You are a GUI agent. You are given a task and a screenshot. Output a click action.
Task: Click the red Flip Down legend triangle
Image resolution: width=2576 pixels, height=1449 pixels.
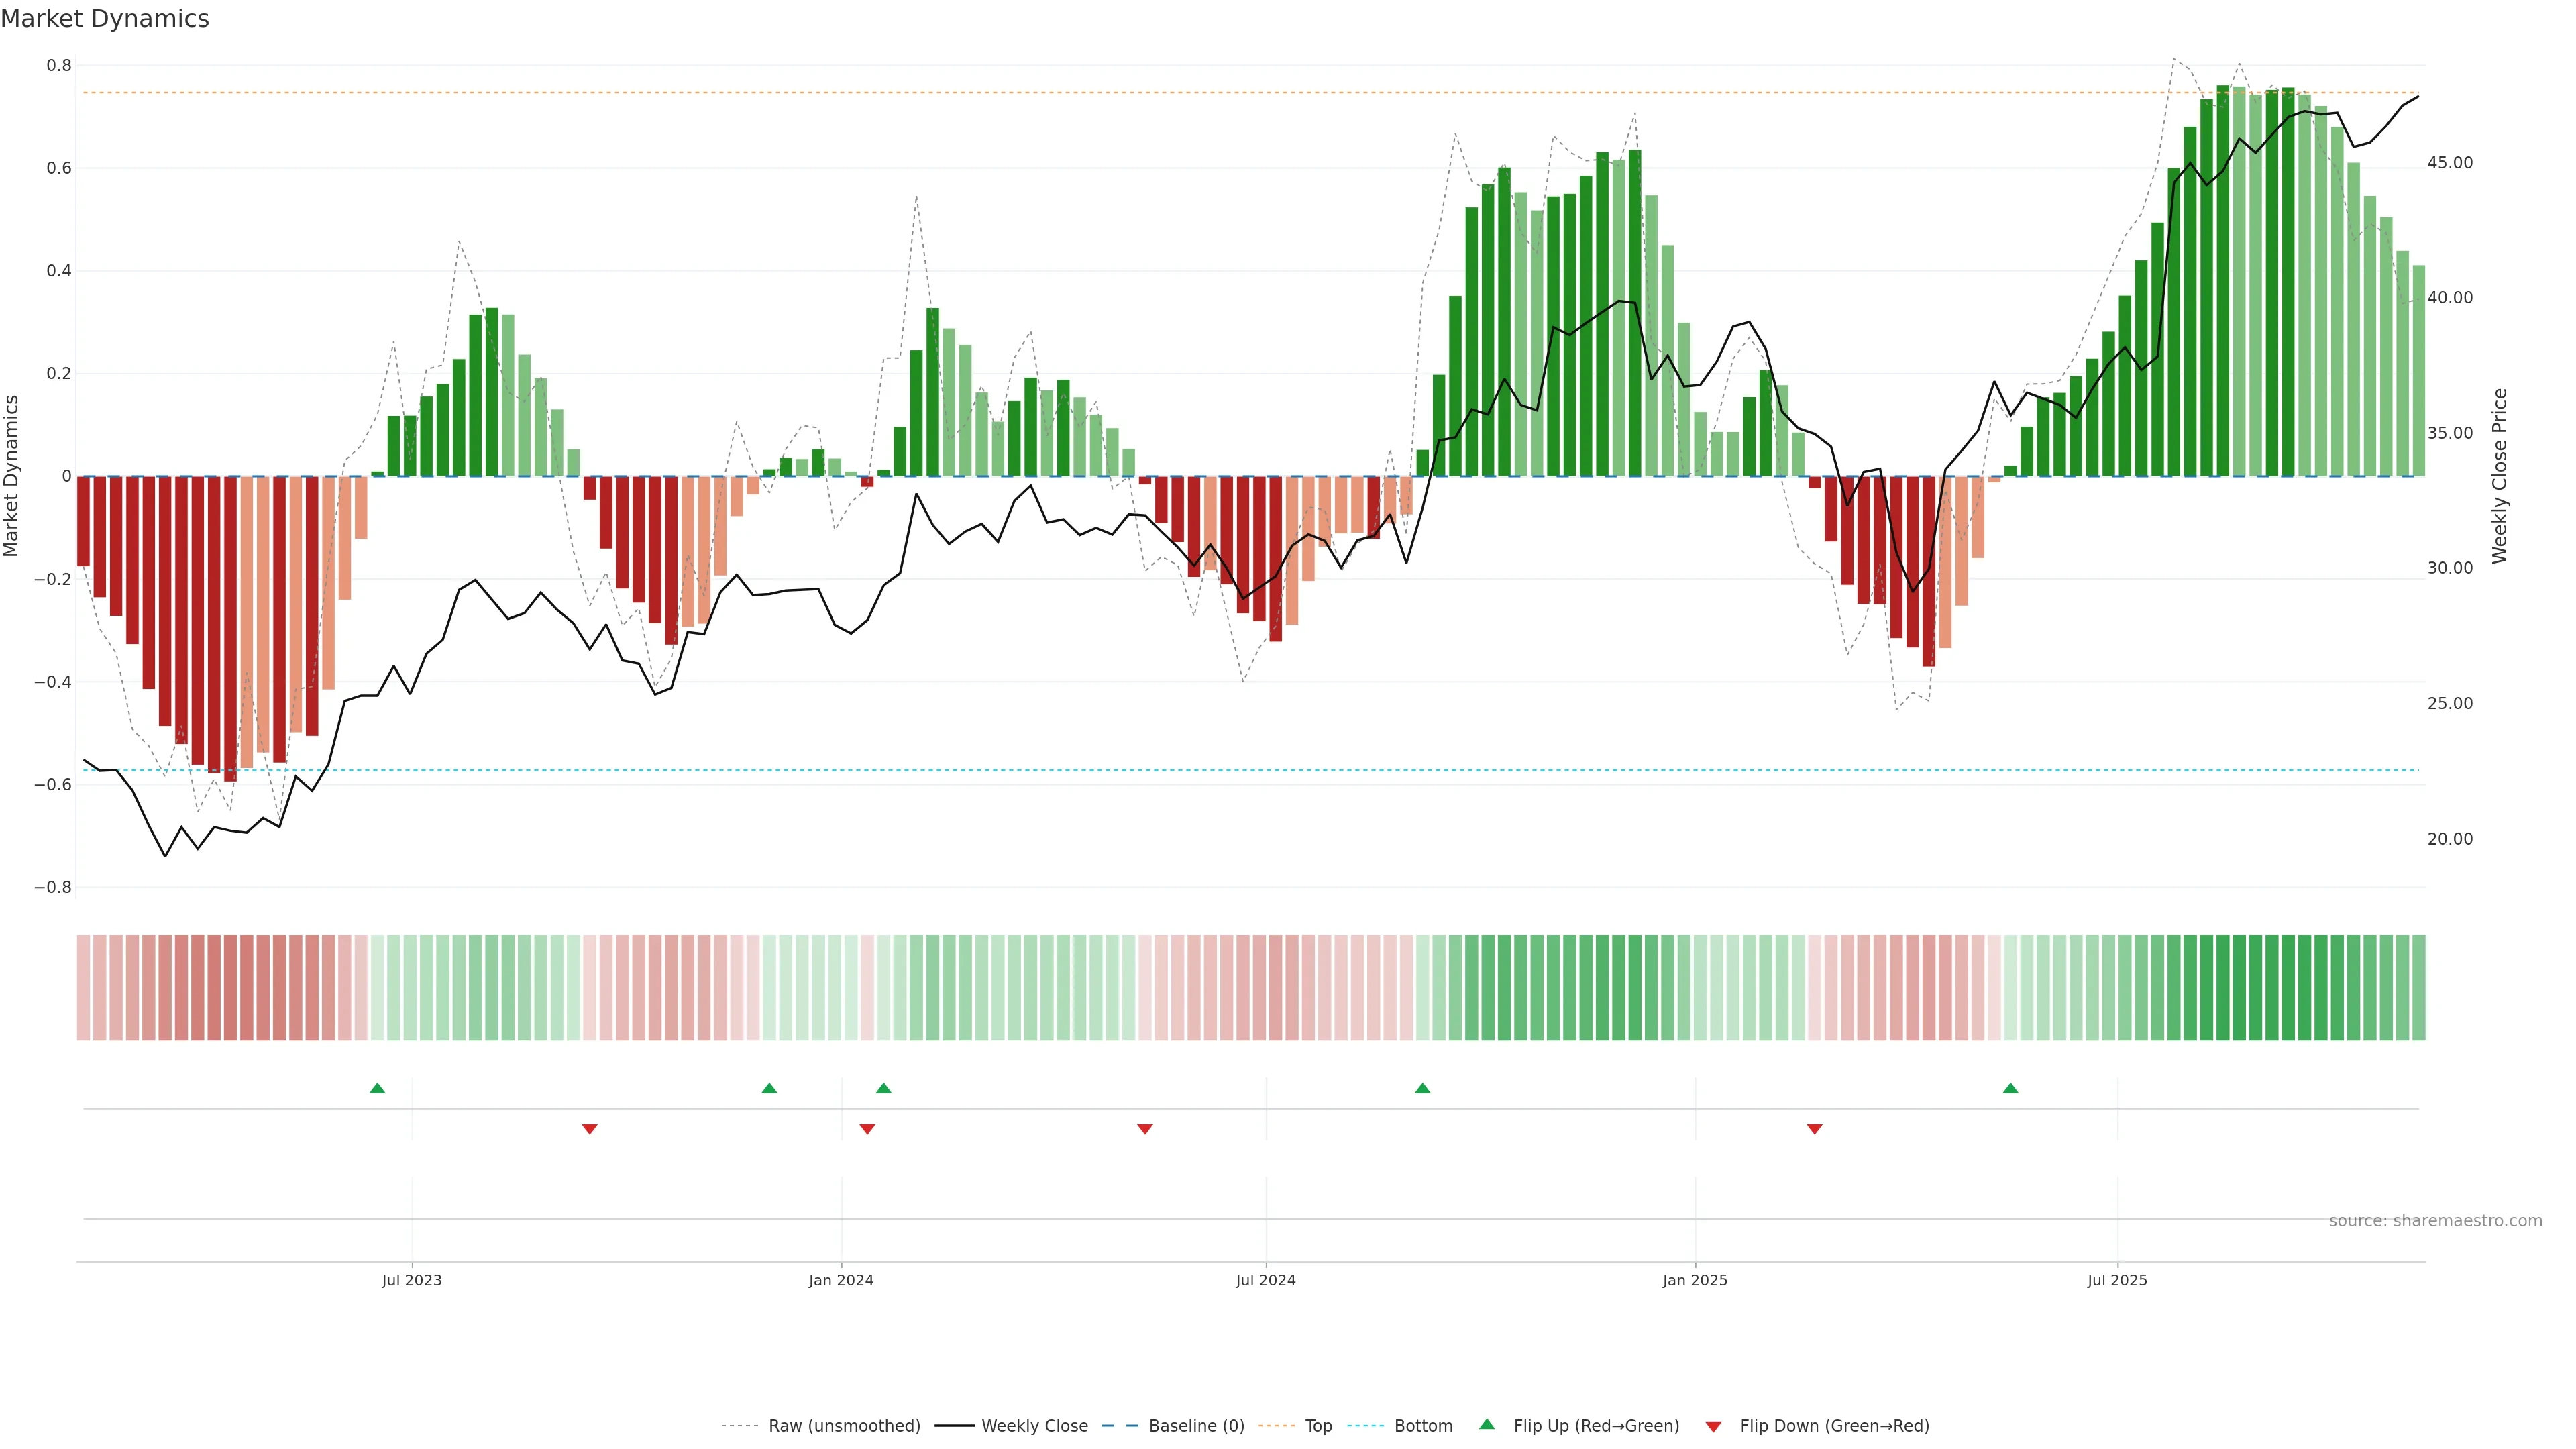[x=1713, y=1426]
